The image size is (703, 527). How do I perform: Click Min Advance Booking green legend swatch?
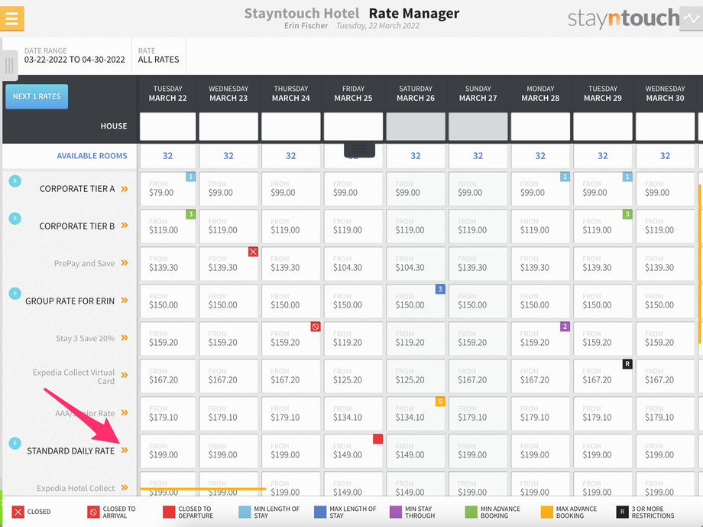(471, 512)
